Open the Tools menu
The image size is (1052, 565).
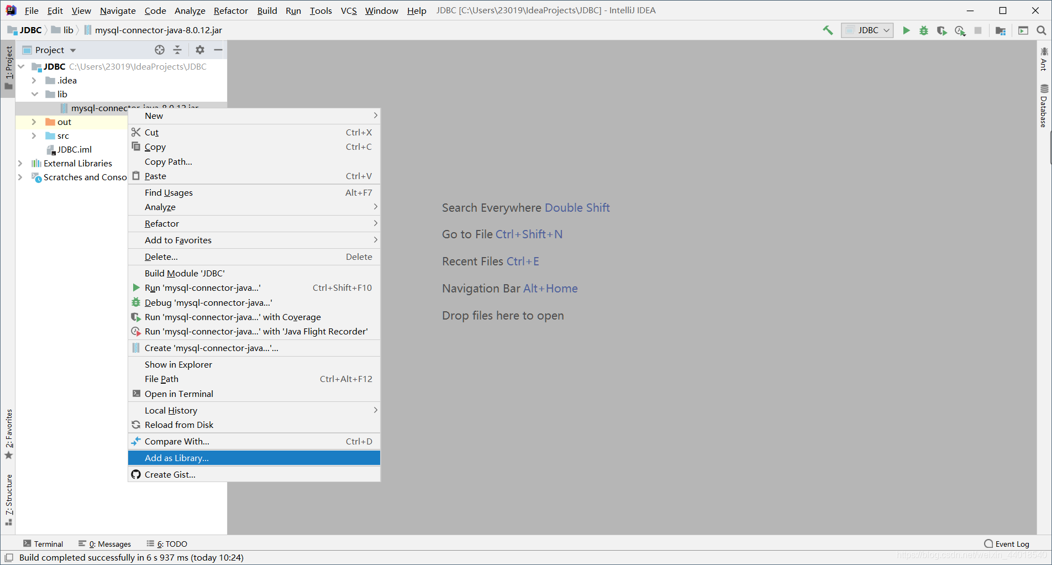pyautogui.click(x=321, y=11)
